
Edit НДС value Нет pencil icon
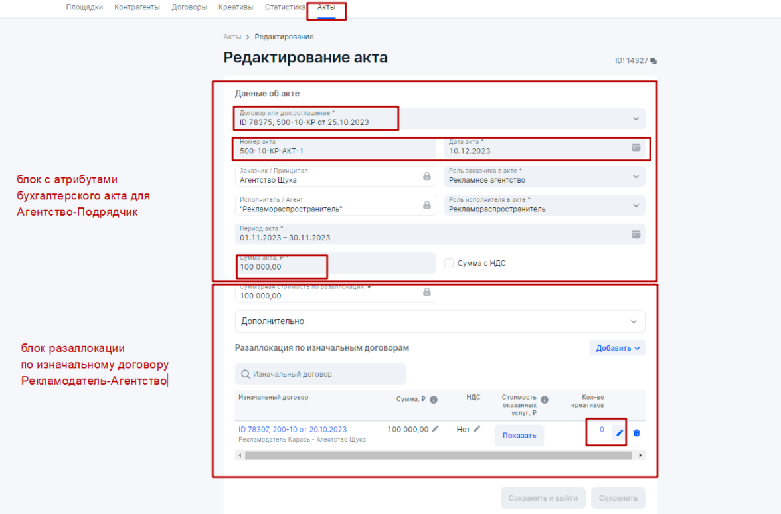click(477, 429)
